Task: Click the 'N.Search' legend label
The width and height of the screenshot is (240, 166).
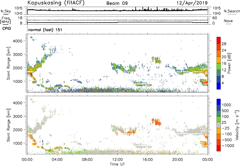Action: point(232,11)
